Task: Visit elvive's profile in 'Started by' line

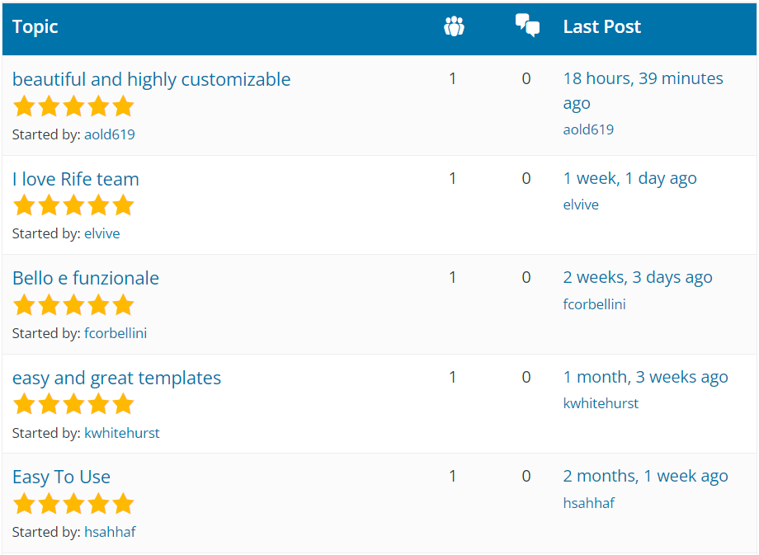Action: pos(101,233)
